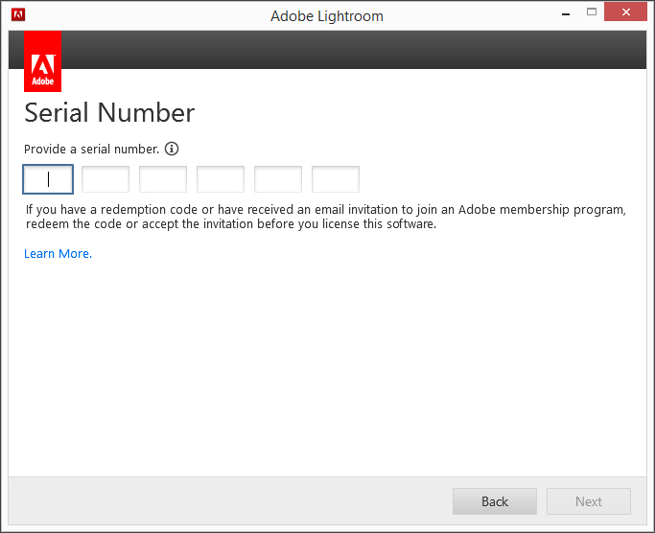Click the 'Provide a serial number.' label

[x=91, y=150]
